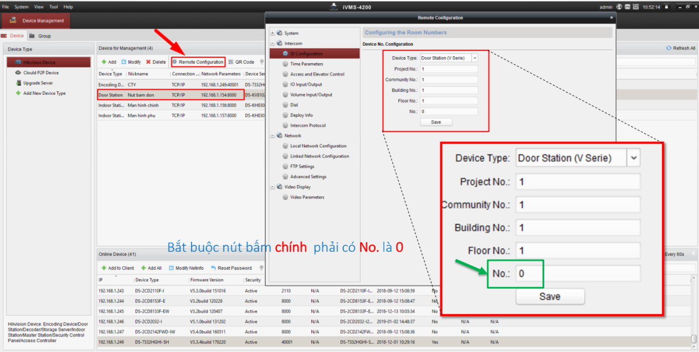Screen dimensions: 699x352
Task: Switch to the Group tab
Action: click(44, 36)
